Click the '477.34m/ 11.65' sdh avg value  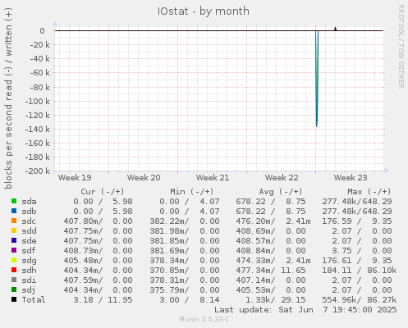click(271, 271)
